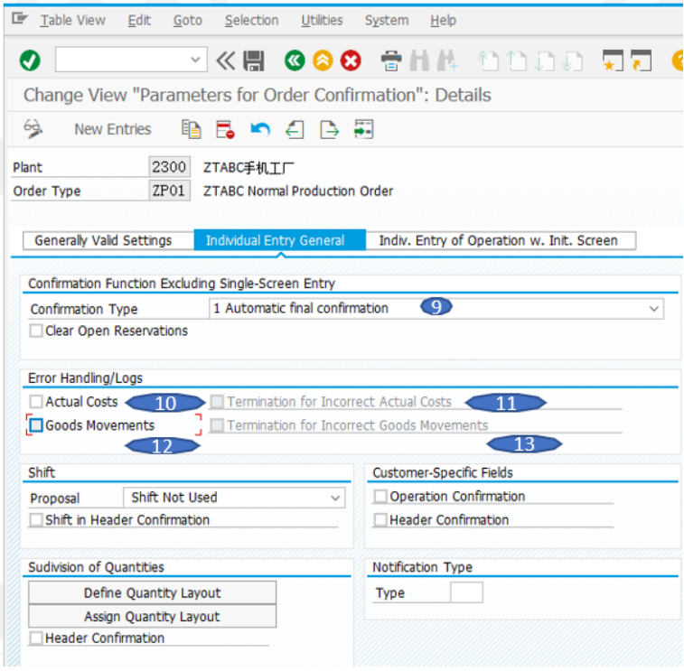This screenshot has width=684, height=671.
Task: Click Assign Quantity Layout button
Action: 152,617
